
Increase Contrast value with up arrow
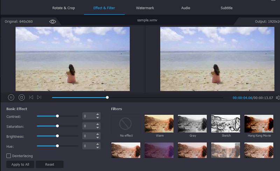(x=98, y=114)
